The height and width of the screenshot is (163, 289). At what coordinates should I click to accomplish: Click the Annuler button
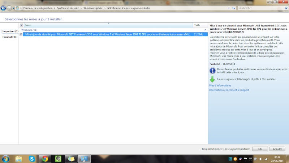(277, 149)
